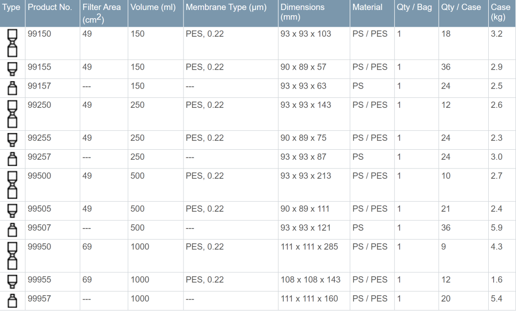Select product number 99957
516x311 pixels.
tap(39, 299)
